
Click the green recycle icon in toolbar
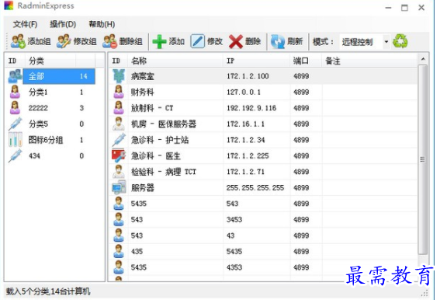click(400, 41)
